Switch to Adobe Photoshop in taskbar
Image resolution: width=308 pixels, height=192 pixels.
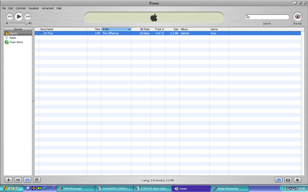[x=229, y=188]
